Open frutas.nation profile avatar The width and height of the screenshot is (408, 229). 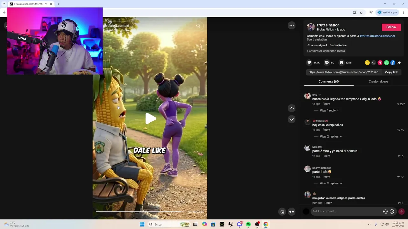tap(311, 27)
